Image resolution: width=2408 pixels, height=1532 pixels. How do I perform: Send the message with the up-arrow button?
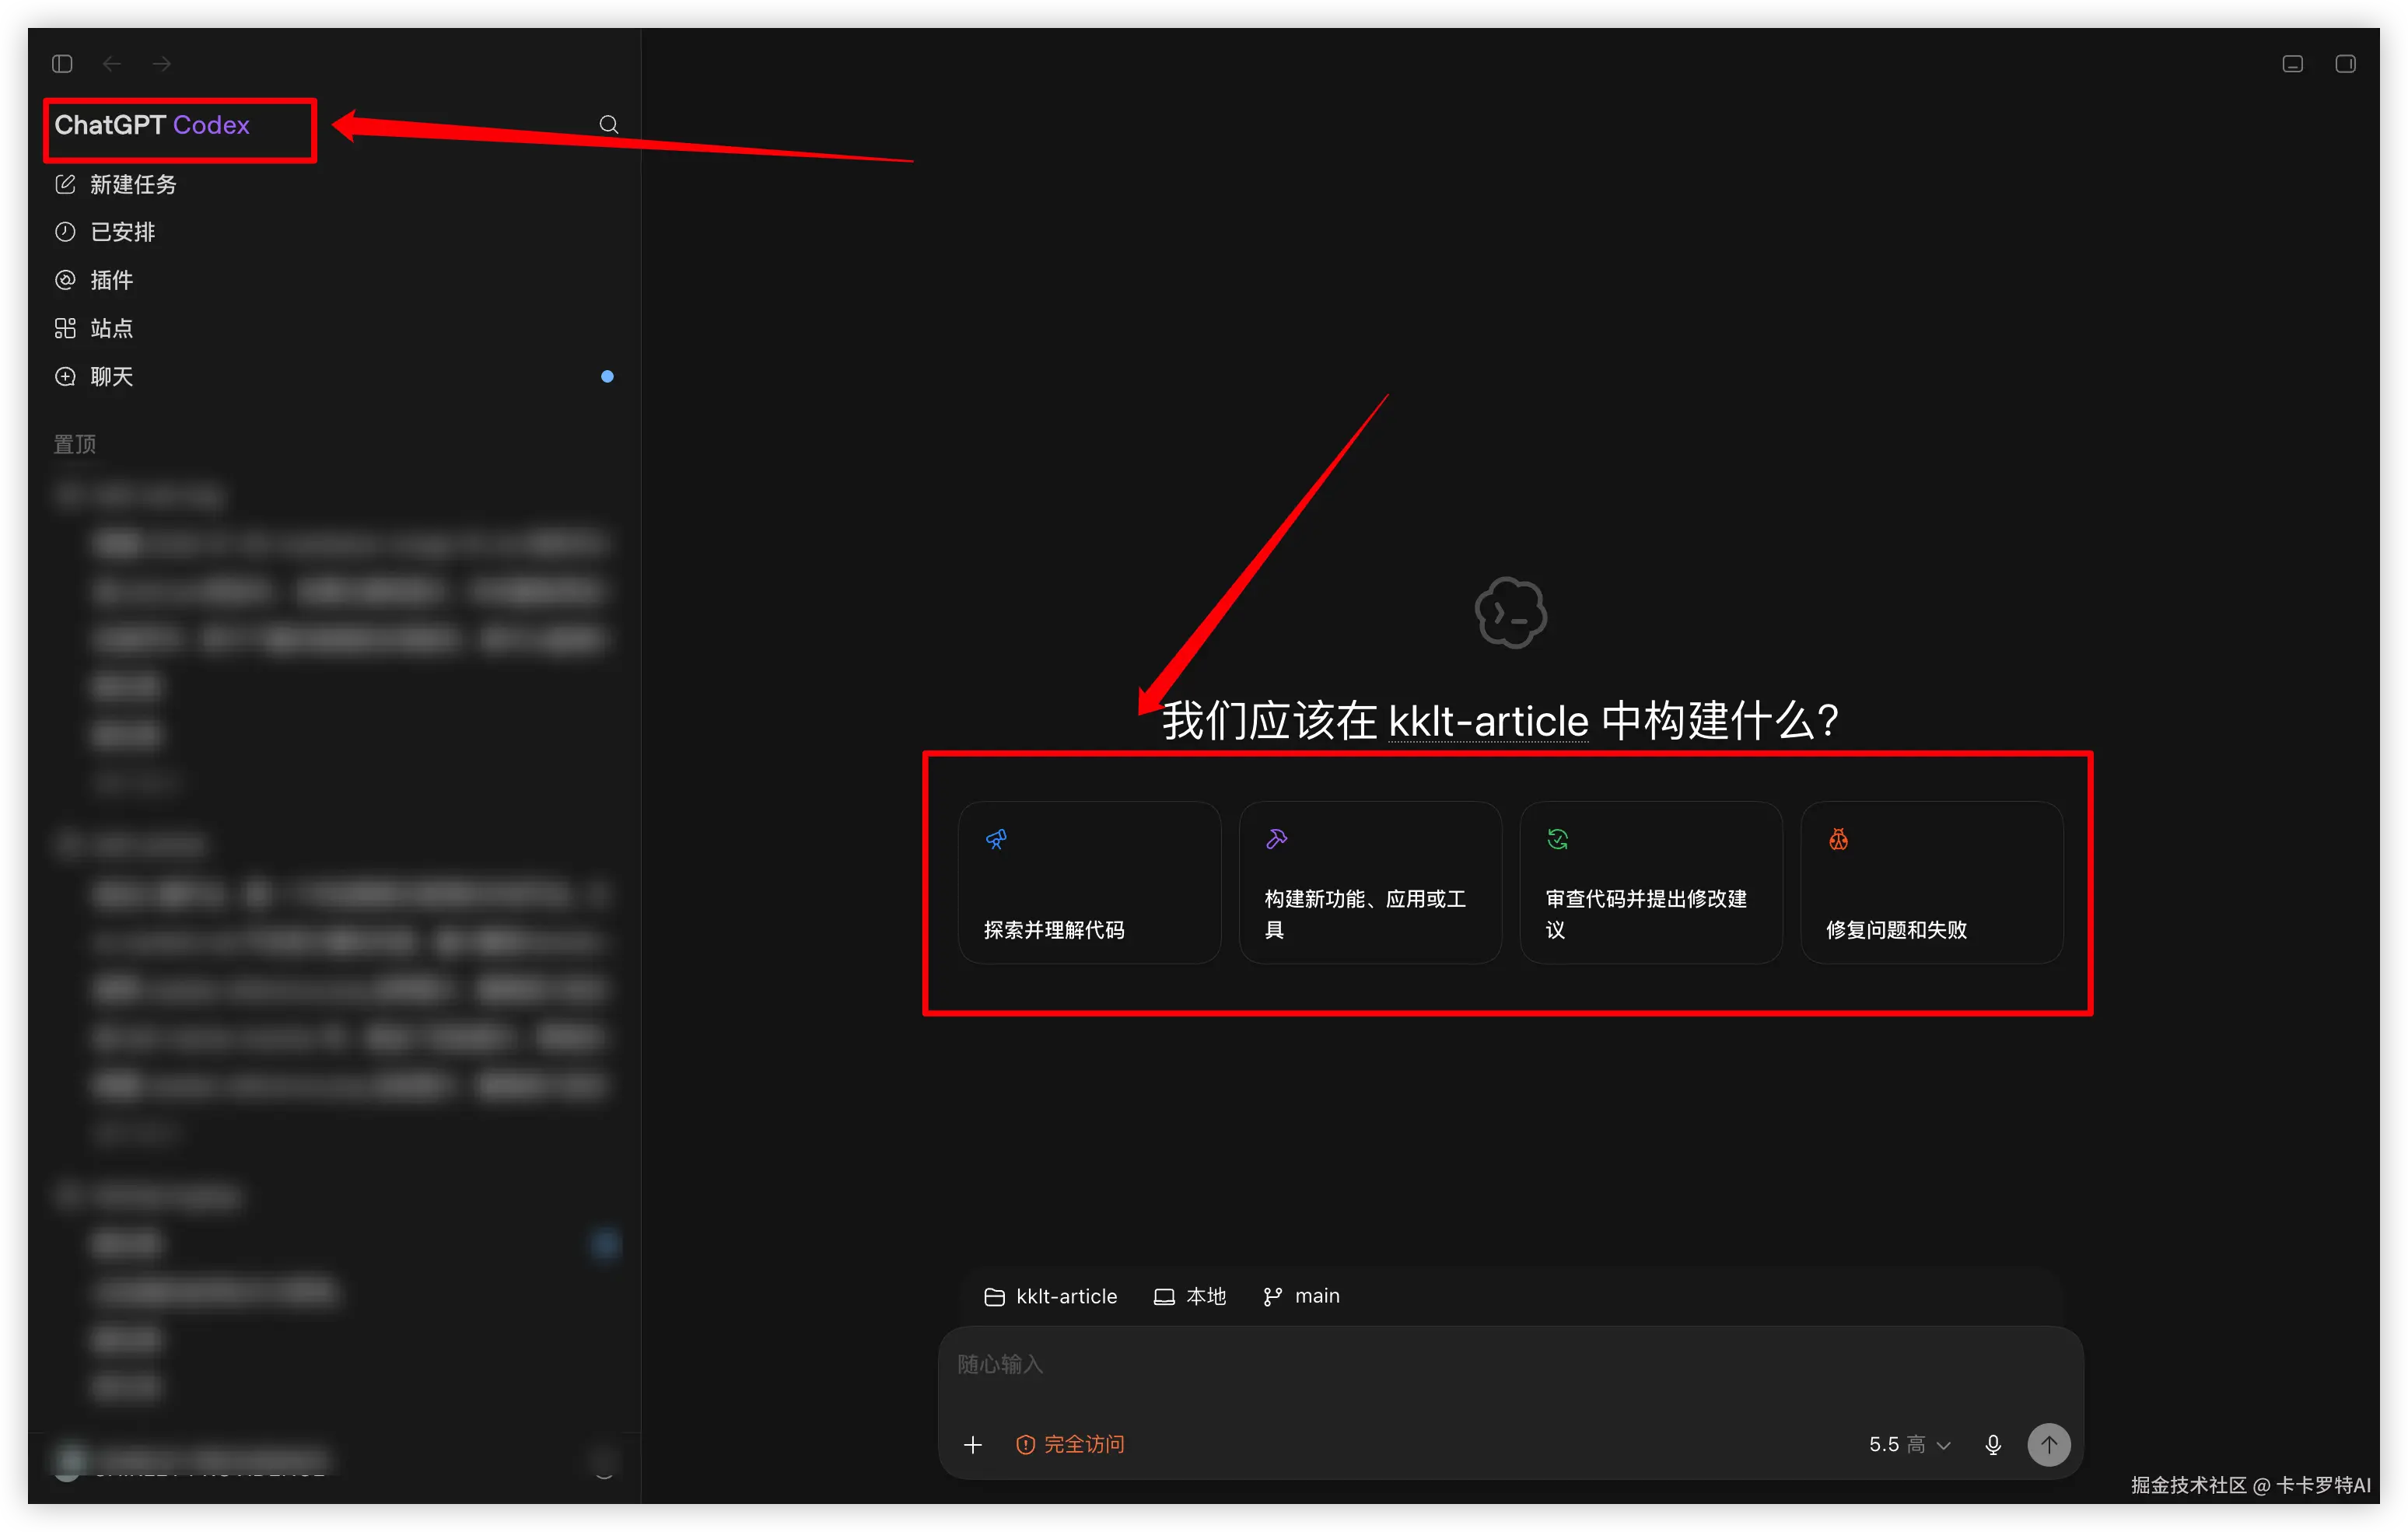[x=2049, y=1444]
